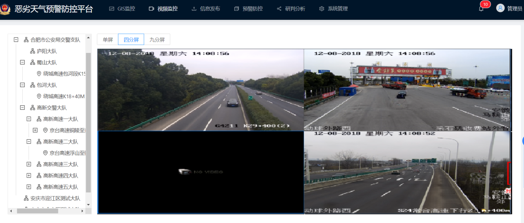Select the 四分屏 four-screen layout
Image resolution: width=524 pixels, height=223 pixels.
pyautogui.click(x=131, y=40)
